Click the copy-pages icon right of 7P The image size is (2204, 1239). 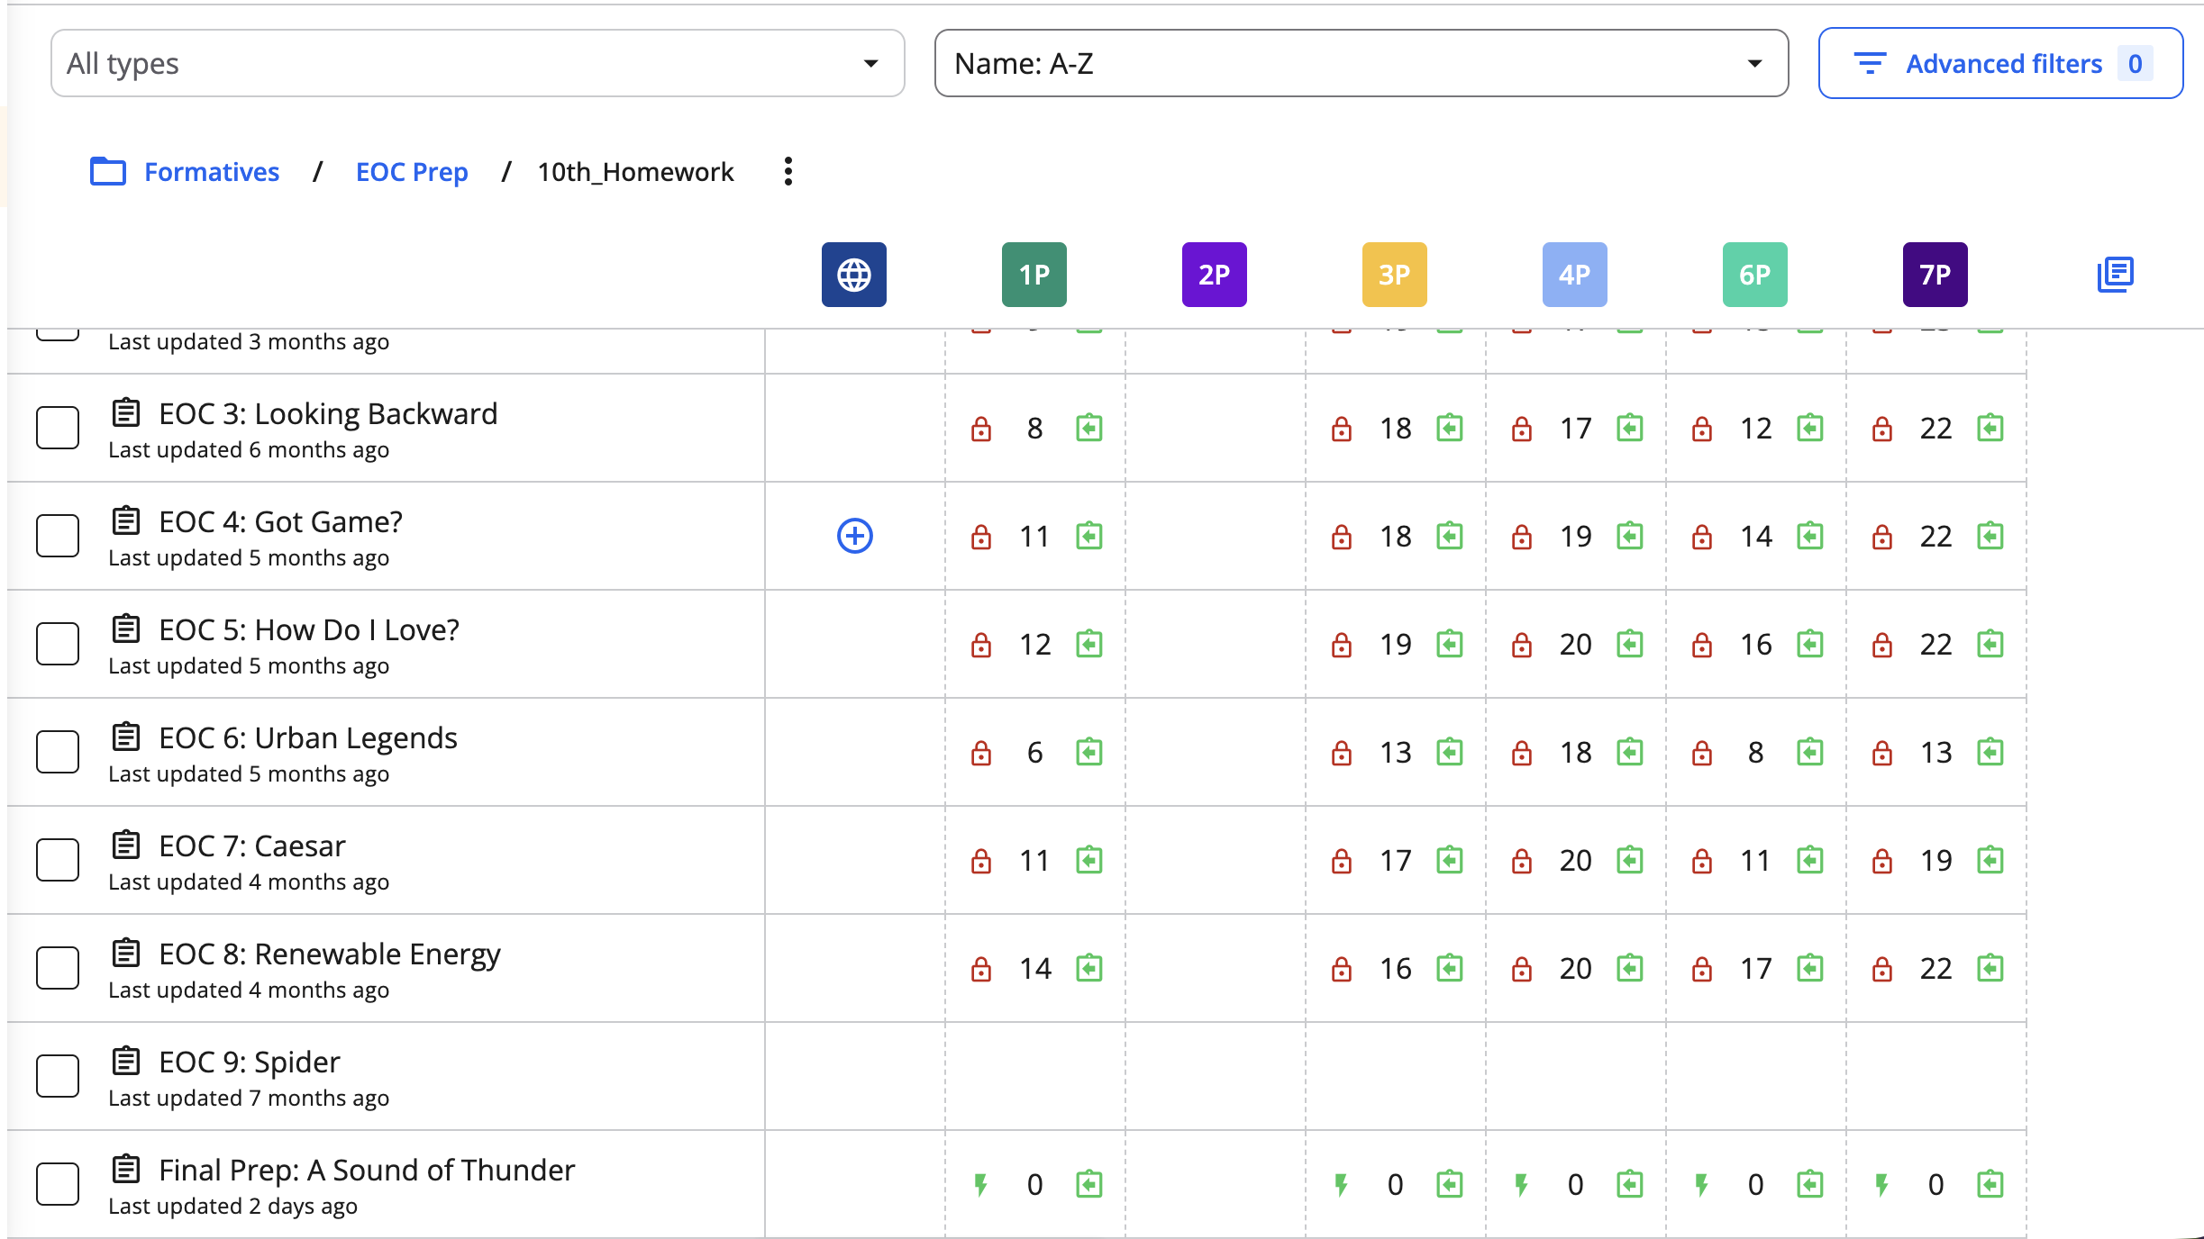click(x=2115, y=275)
